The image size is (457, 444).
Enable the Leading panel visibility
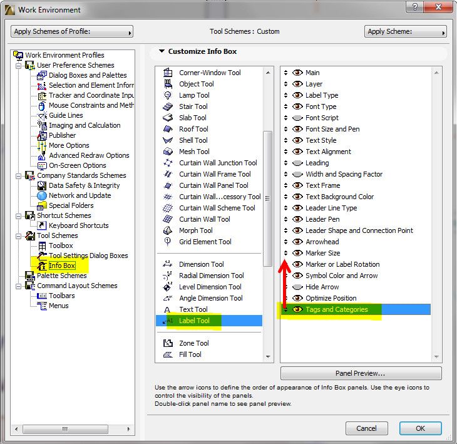pyautogui.click(x=297, y=163)
